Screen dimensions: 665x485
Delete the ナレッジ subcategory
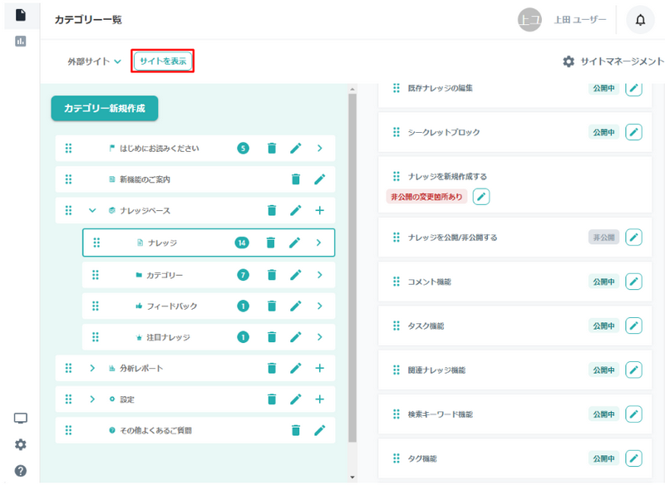271,242
